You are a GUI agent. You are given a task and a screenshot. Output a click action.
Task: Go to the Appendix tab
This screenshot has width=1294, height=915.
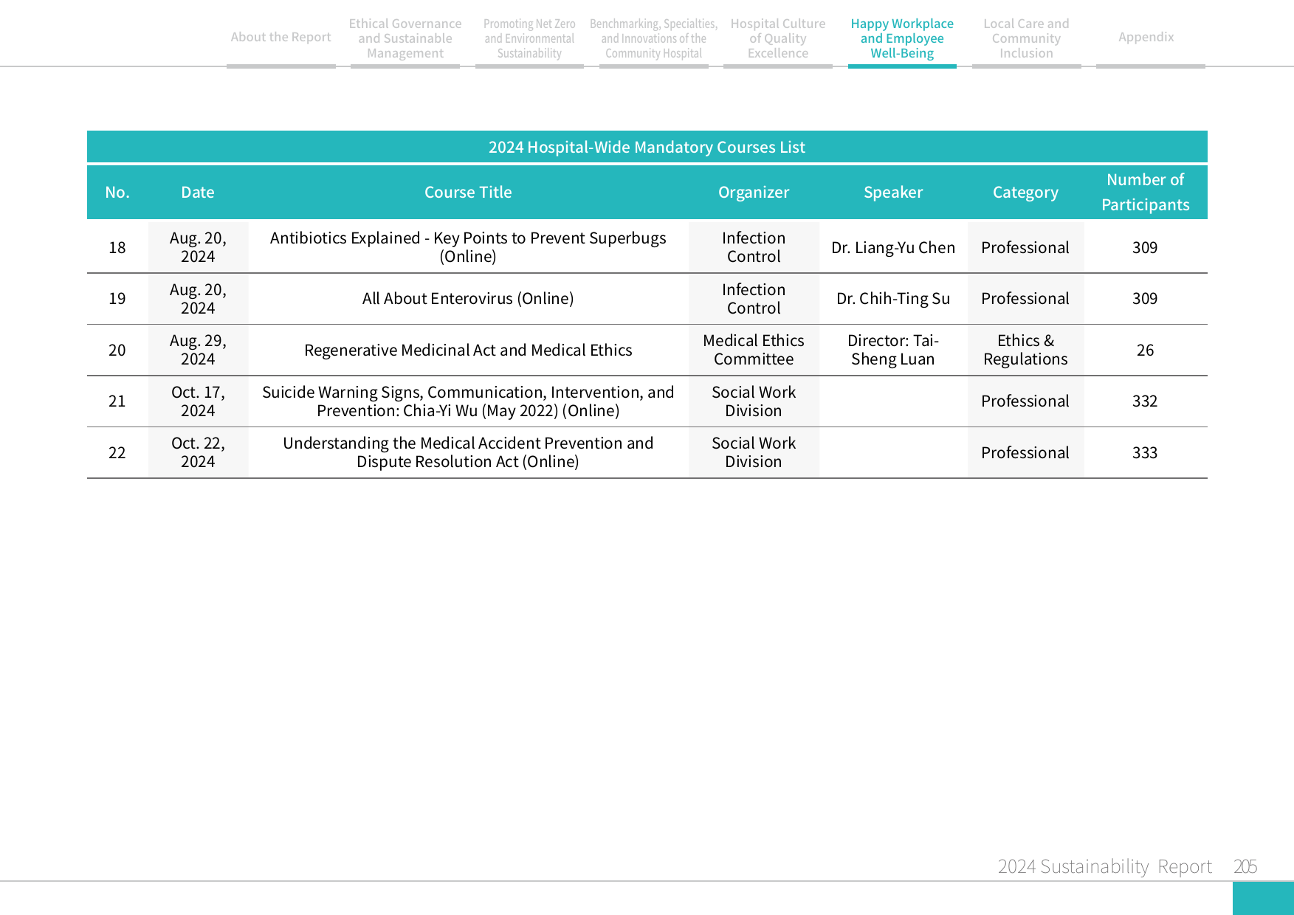(x=1146, y=37)
